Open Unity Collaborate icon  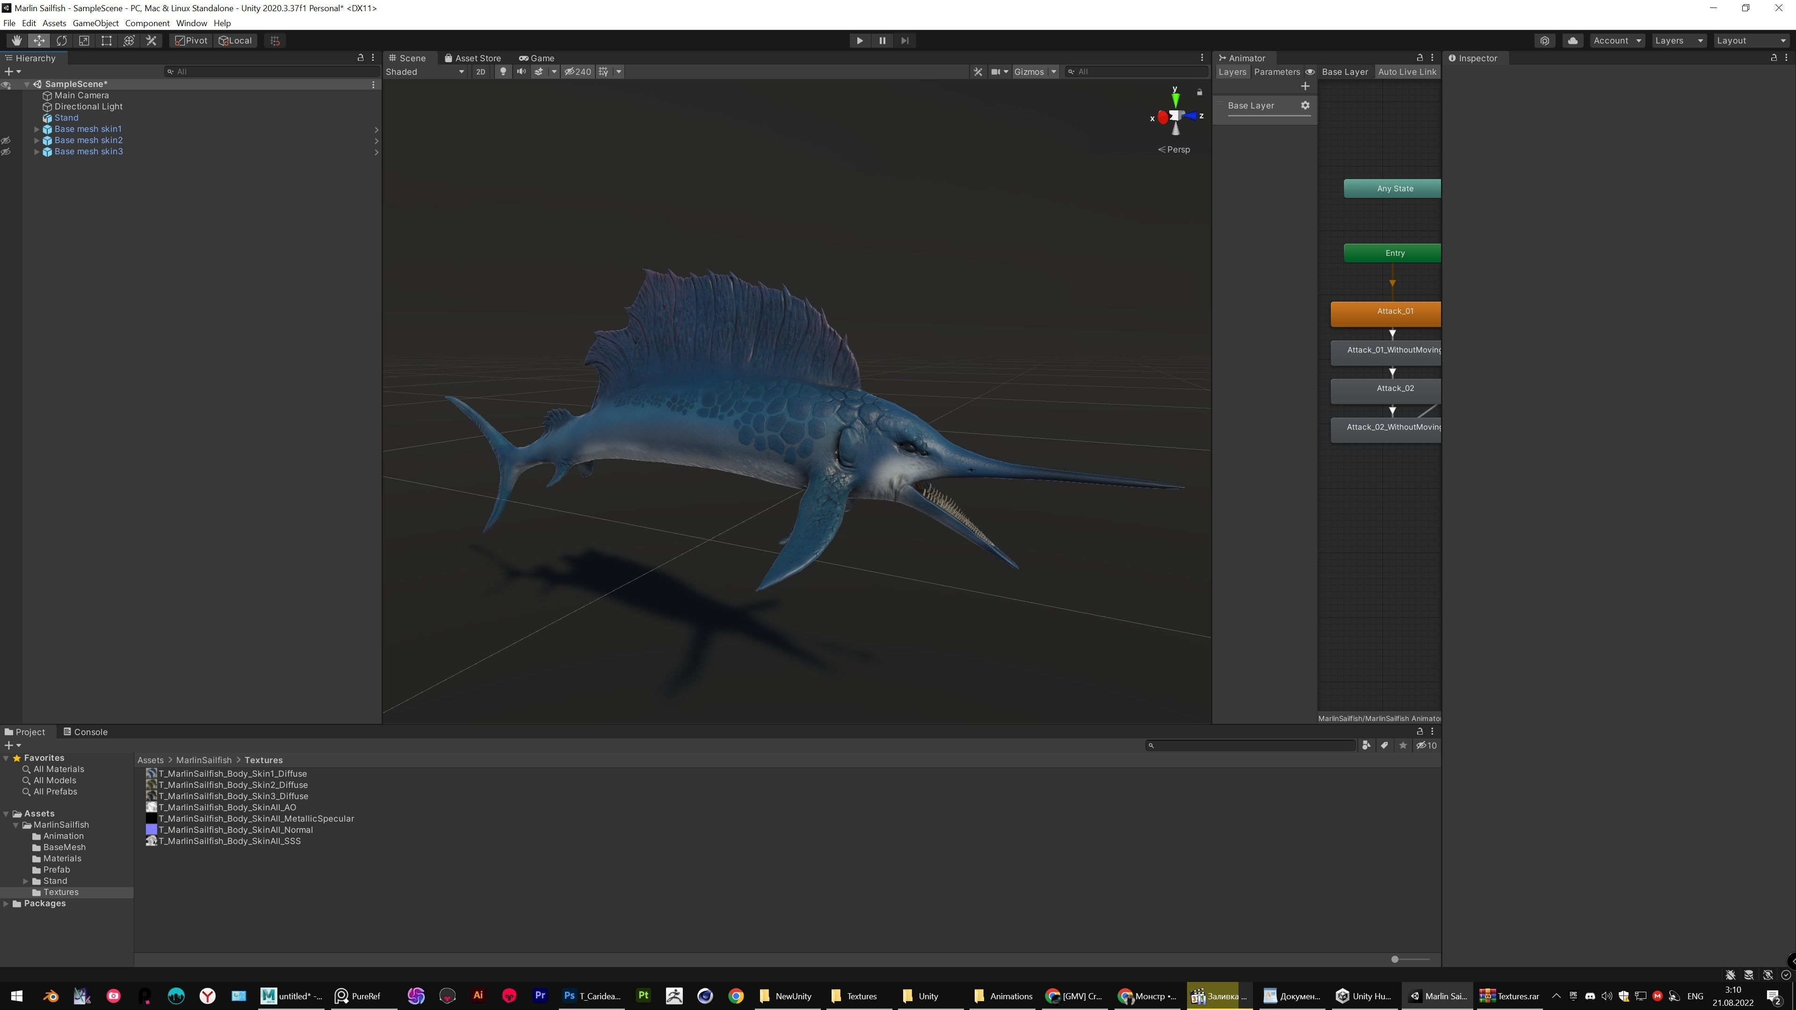point(1544,40)
